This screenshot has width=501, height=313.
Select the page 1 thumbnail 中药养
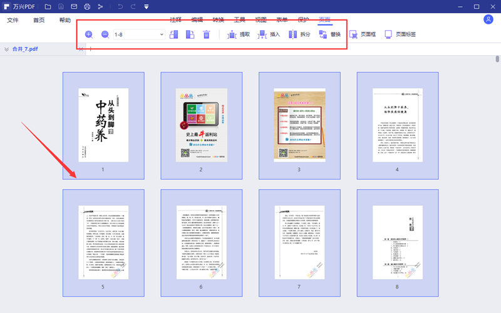click(103, 125)
